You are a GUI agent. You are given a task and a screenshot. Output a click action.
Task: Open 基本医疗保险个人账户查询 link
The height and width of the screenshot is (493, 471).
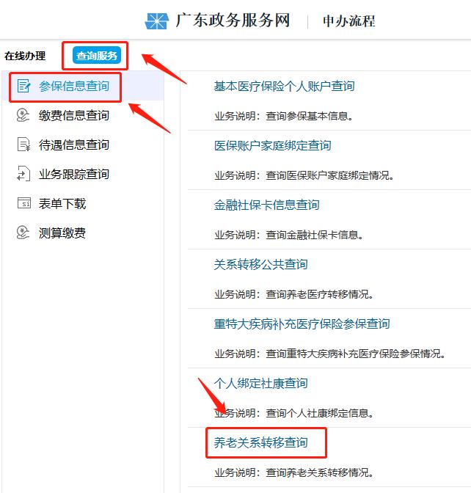[284, 86]
